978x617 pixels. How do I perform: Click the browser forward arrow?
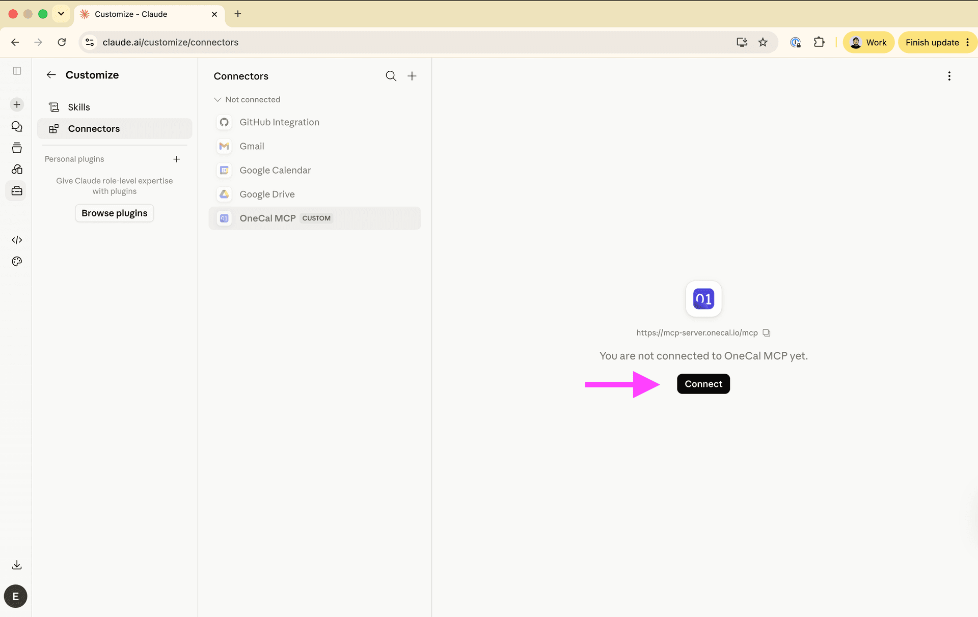38,42
